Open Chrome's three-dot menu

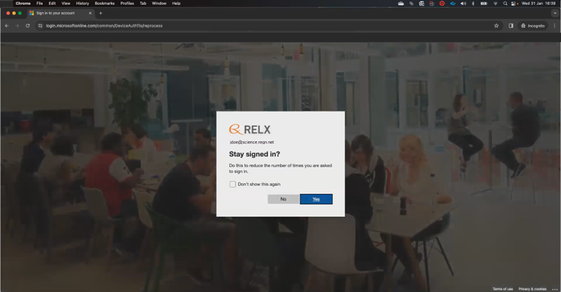tap(554, 26)
